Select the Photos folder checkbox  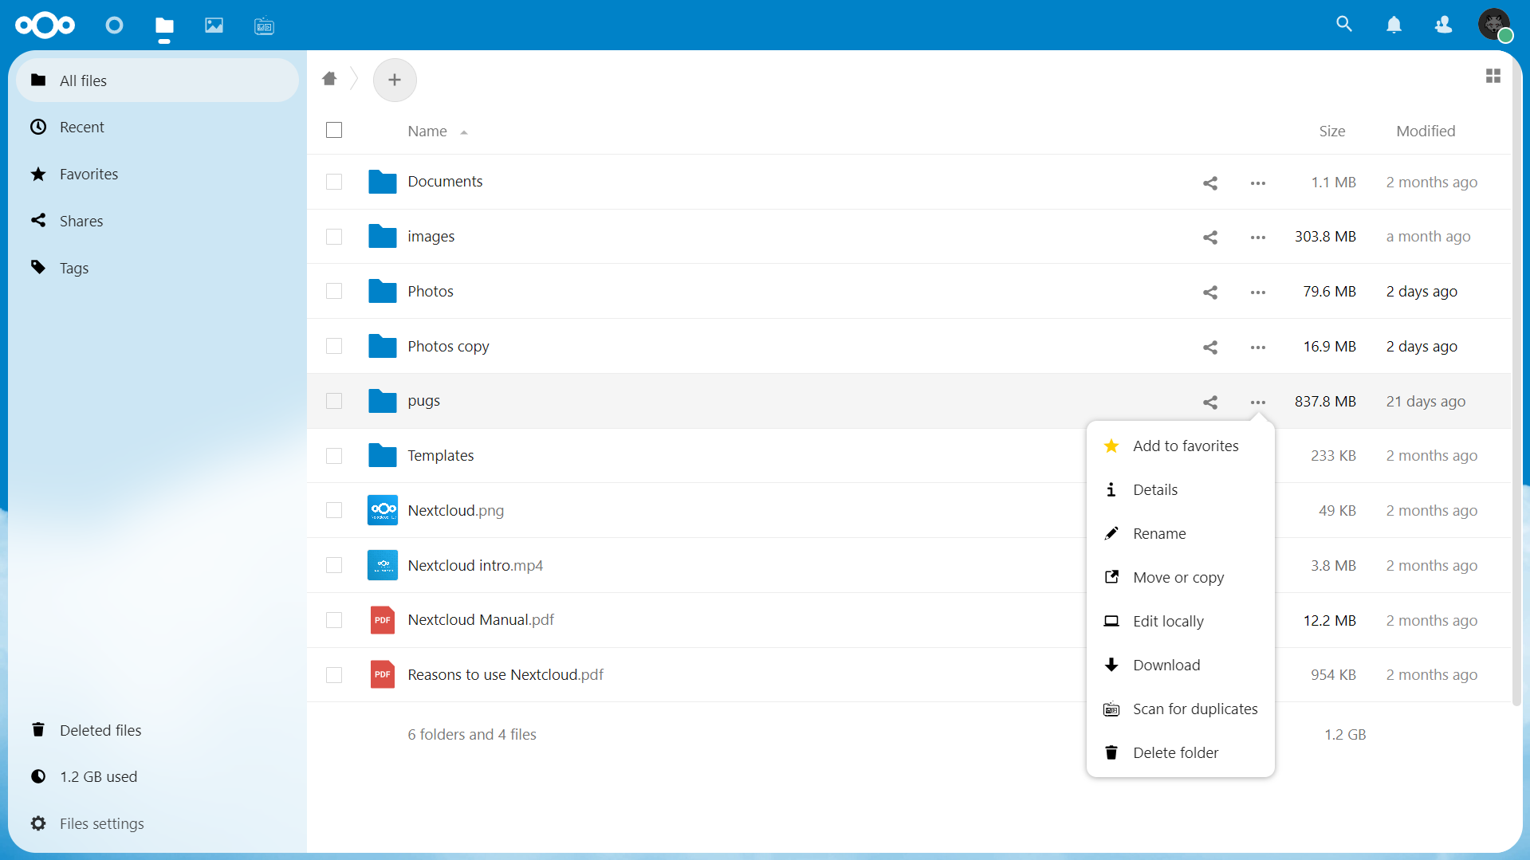tap(334, 291)
